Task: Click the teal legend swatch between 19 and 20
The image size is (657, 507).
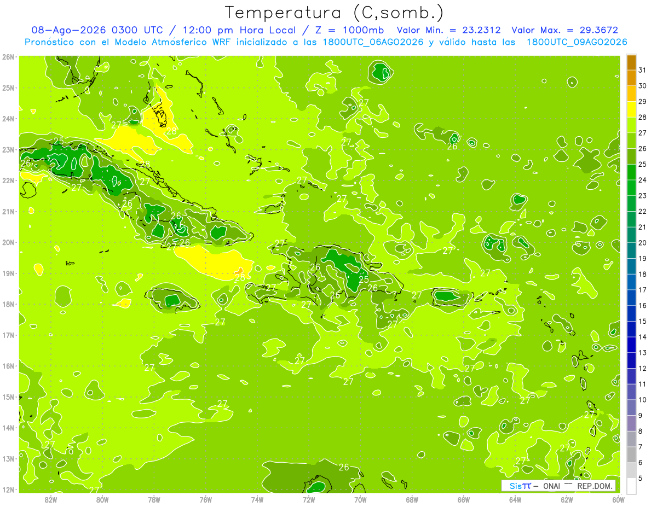Action: click(x=631, y=250)
